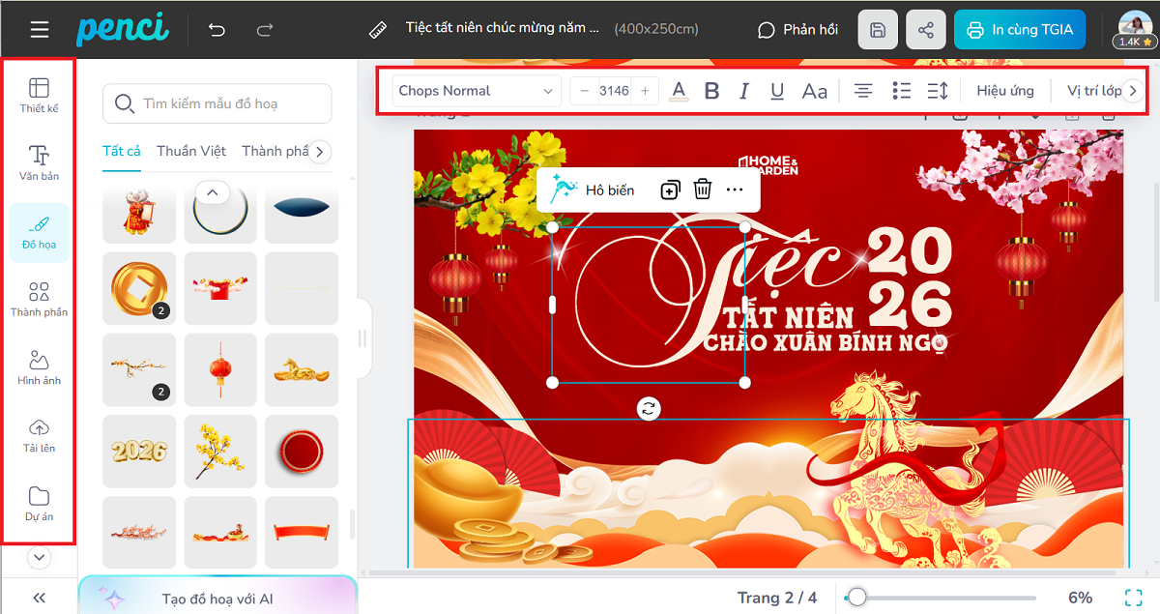This screenshot has width=1160, height=614.
Task: Click Tạo đồ hoạ với AI button
Action: coord(217,599)
